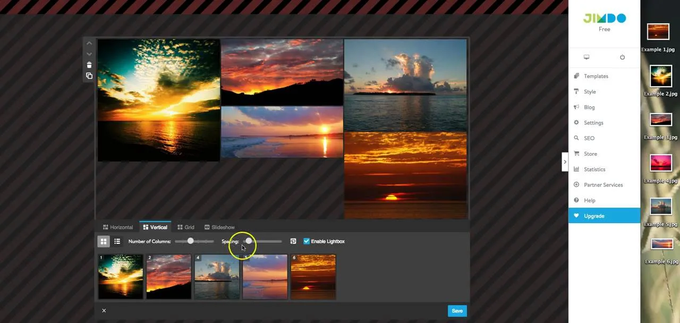This screenshot has height=323, width=680.
Task: Select gallery thumbnail number 6
Action: (x=313, y=276)
